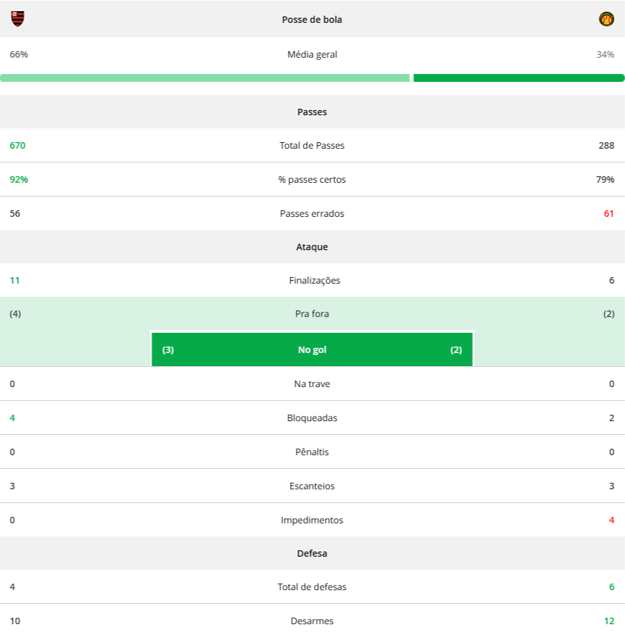
Task: Click the % passes certos label
Action: pos(312,179)
